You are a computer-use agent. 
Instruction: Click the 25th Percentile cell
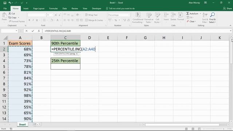click(x=66, y=61)
